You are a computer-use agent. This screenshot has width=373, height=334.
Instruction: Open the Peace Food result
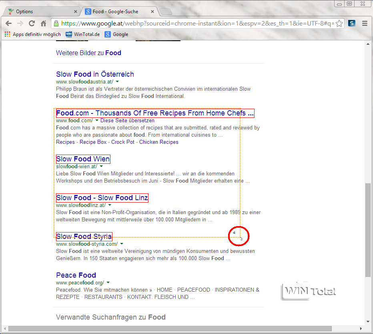coord(76,275)
